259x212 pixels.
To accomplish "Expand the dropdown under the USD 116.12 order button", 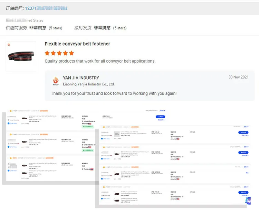I will tap(244, 136).
